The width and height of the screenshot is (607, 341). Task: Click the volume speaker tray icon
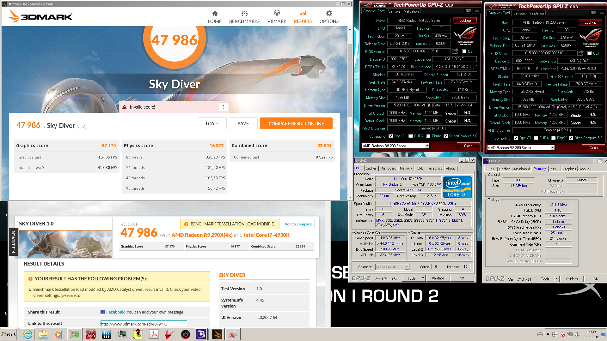[x=578, y=334]
